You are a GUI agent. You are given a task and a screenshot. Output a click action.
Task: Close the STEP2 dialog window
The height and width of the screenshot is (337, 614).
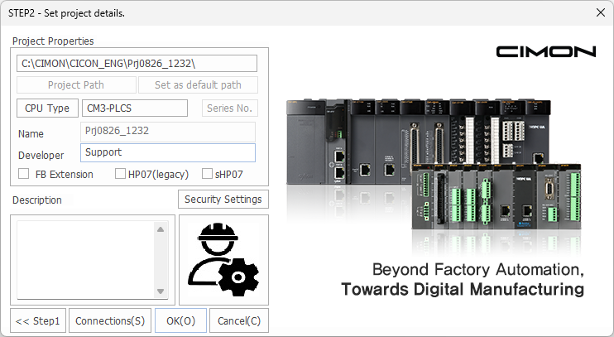[600, 12]
